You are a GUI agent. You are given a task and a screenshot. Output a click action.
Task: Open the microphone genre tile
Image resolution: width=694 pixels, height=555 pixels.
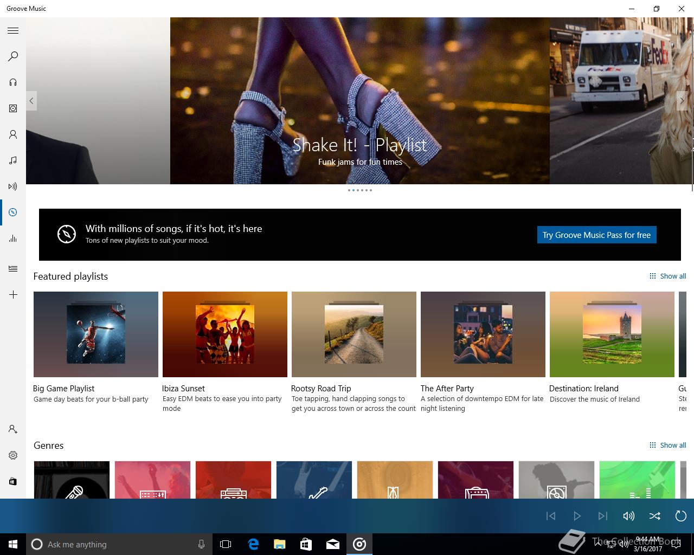pyautogui.click(x=72, y=480)
